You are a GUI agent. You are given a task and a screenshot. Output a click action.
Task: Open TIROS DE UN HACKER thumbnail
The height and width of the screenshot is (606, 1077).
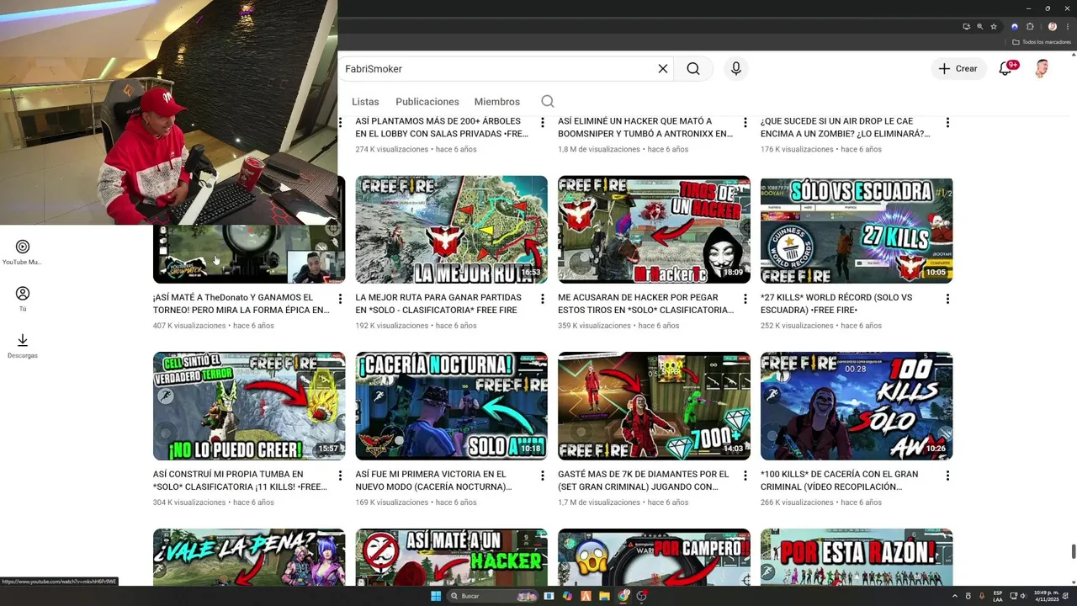(x=654, y=230)
